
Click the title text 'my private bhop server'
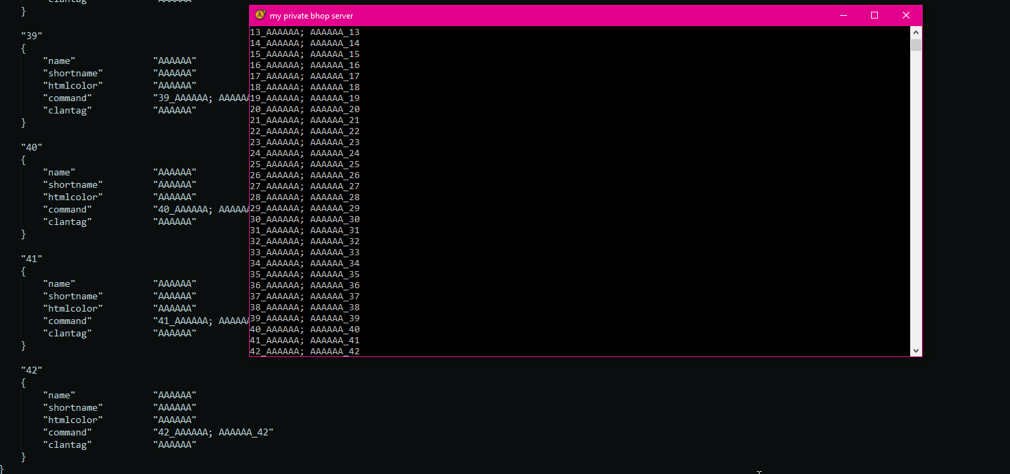pyautogui.click(x=312, y=15)
